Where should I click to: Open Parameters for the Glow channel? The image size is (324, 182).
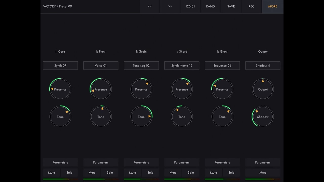(x=222, y=162)
